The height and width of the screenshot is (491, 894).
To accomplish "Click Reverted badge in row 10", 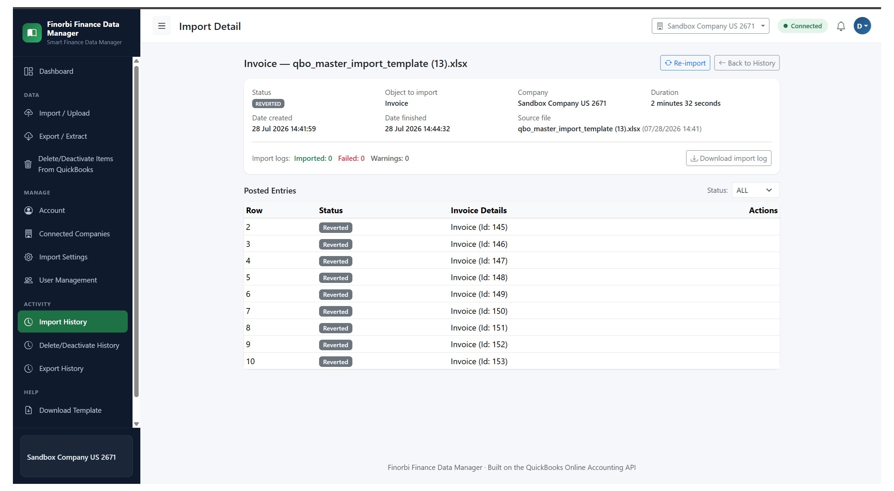I will pos(336,362).
